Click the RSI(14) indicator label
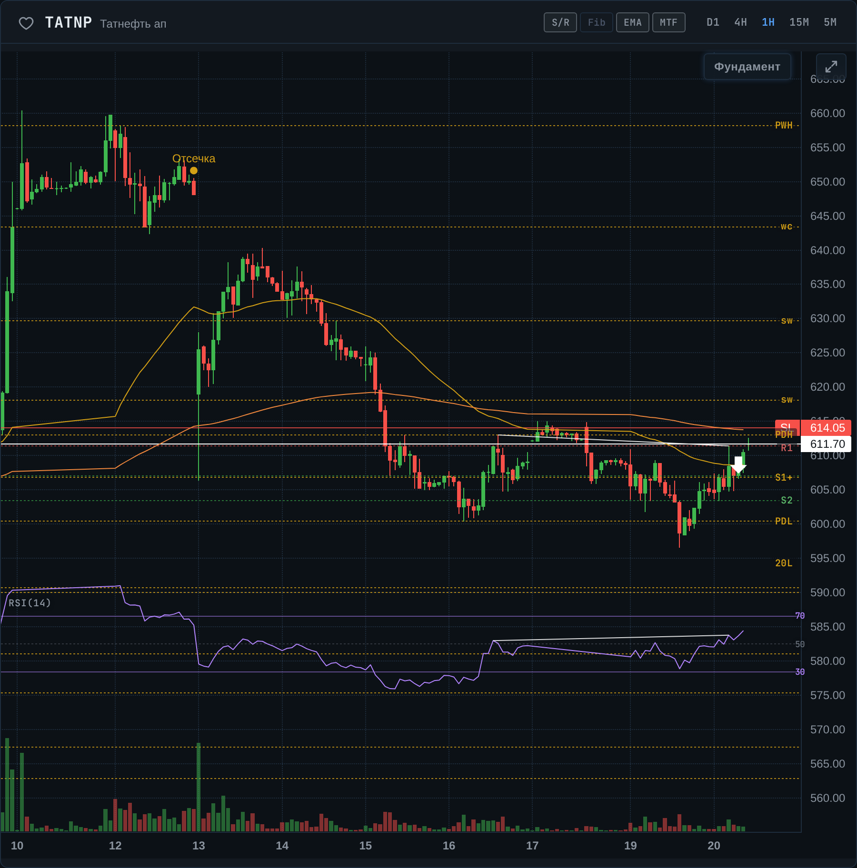The width and height of the screenshot is (857, 868). point(30,603)
